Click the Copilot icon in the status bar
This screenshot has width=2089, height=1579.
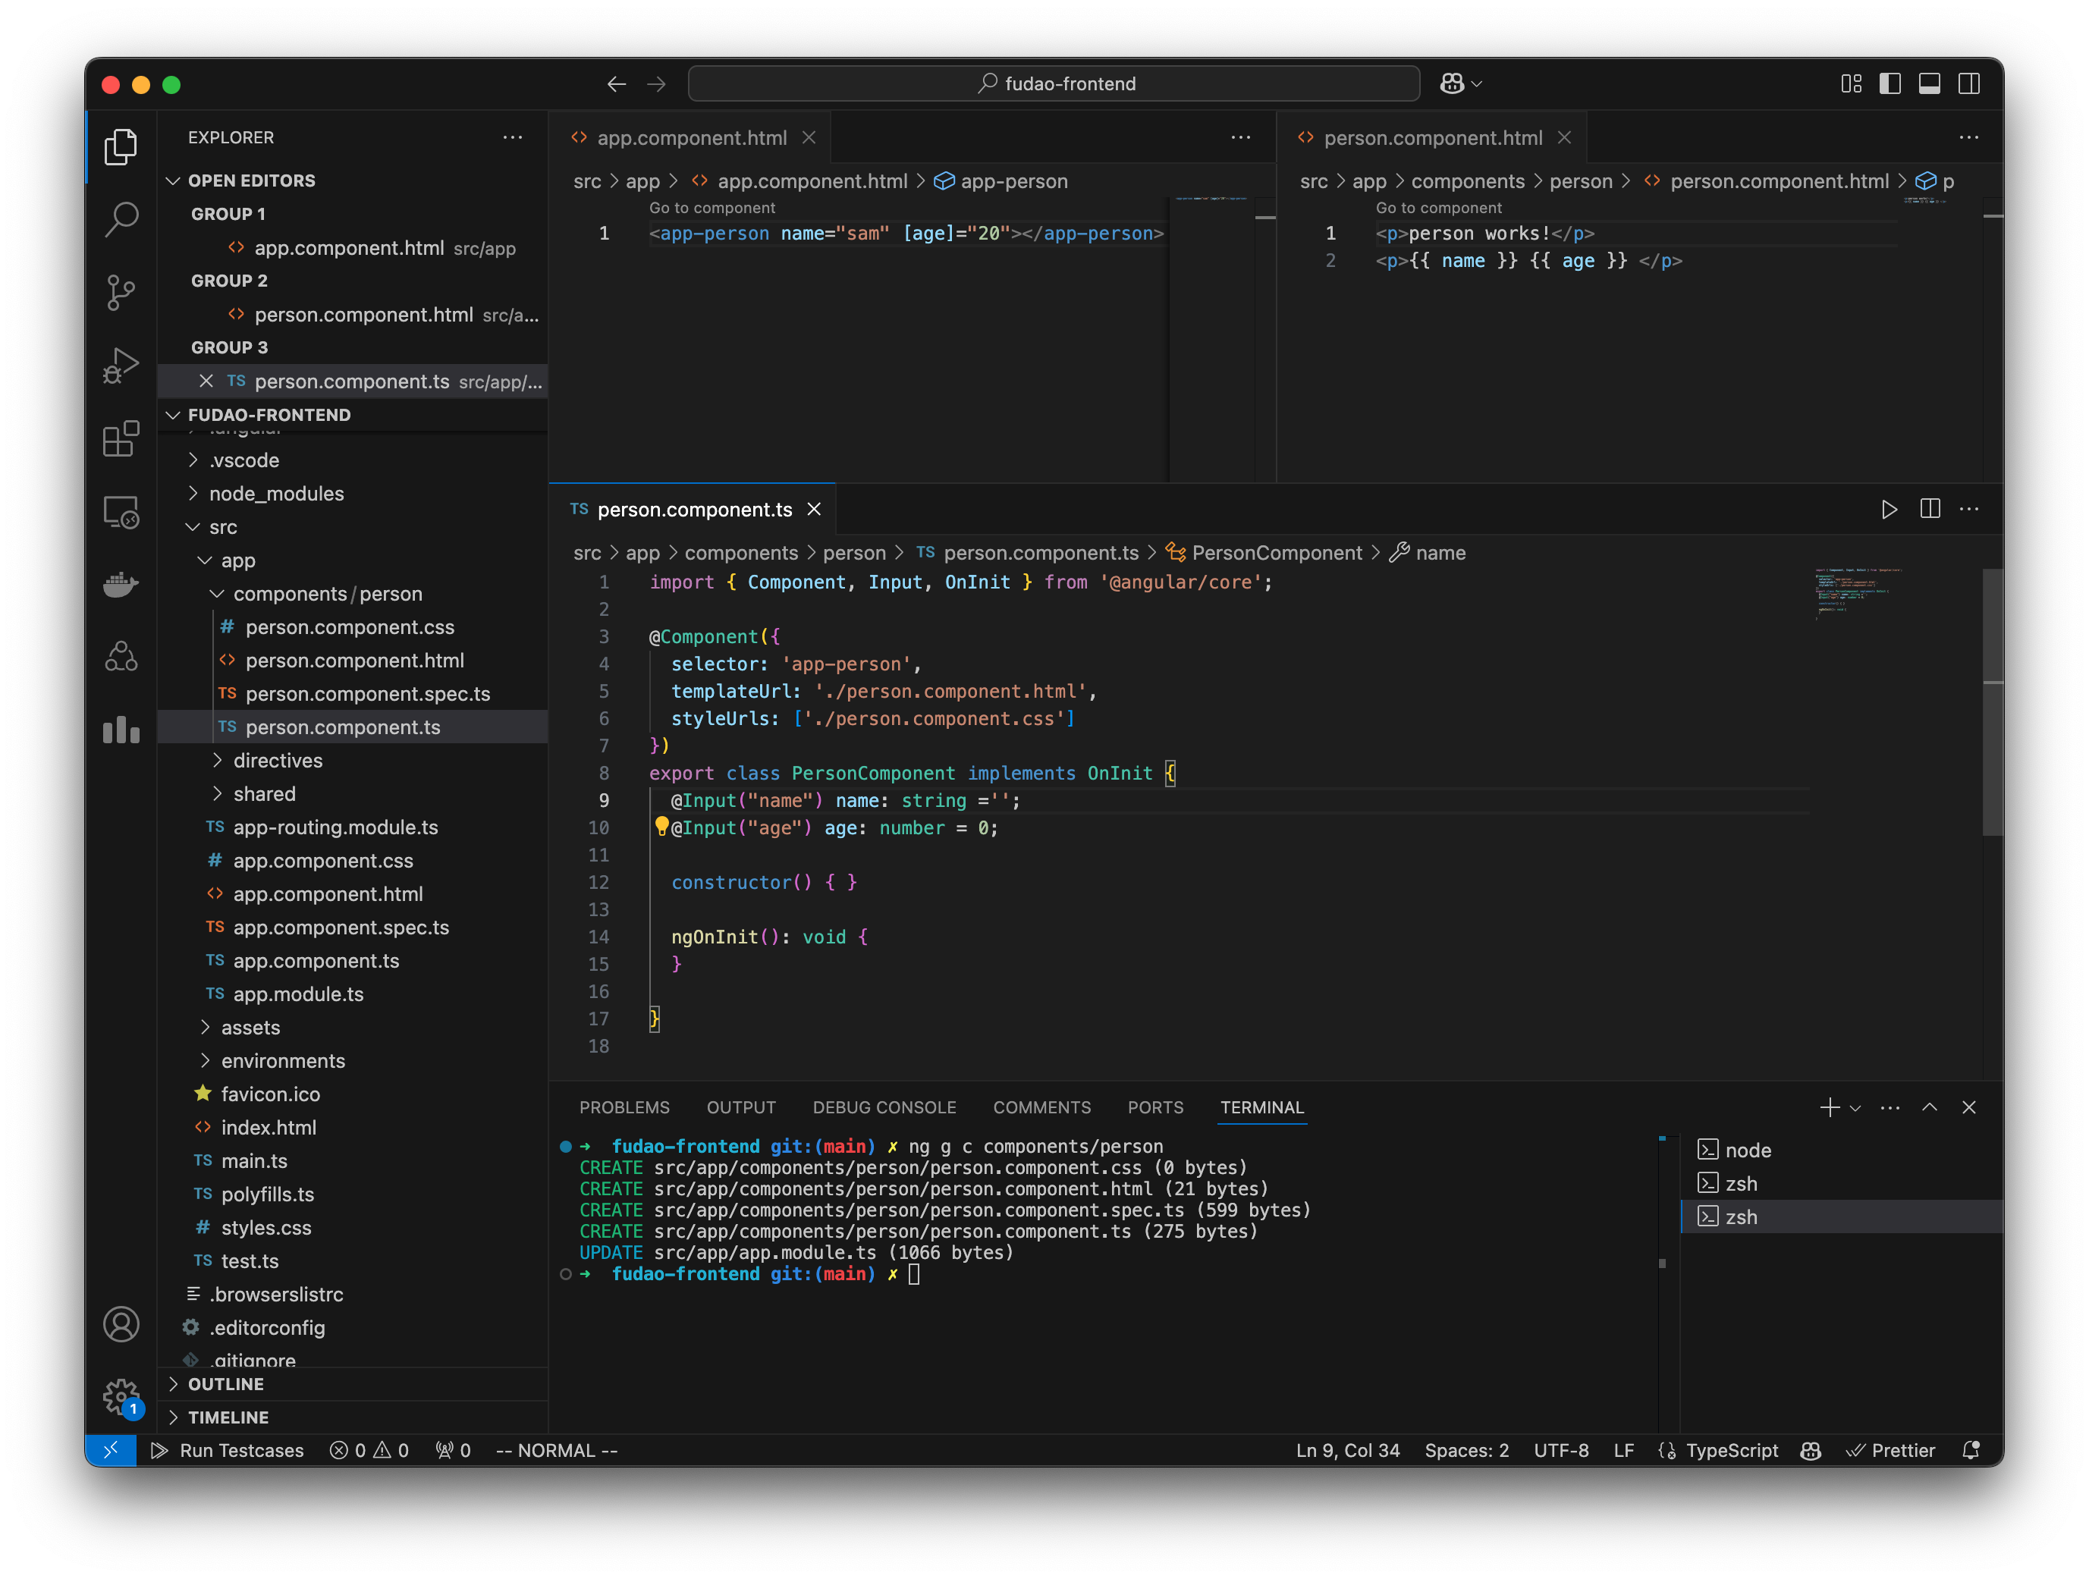(x=1811, y=1449)
